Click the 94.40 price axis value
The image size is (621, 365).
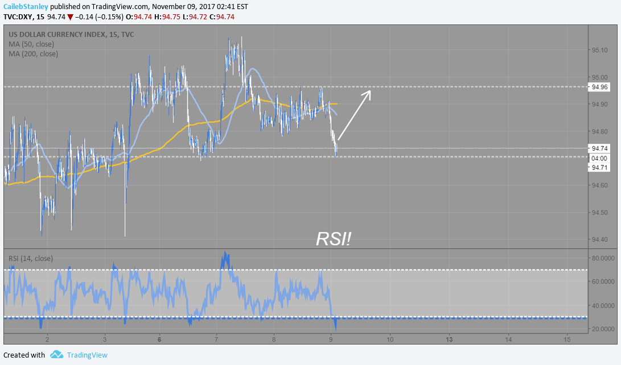599,240
